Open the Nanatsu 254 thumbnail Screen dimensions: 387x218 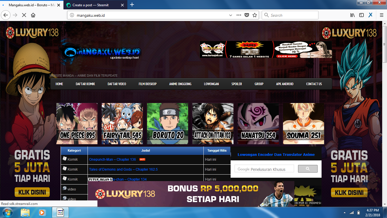(258, 123)
